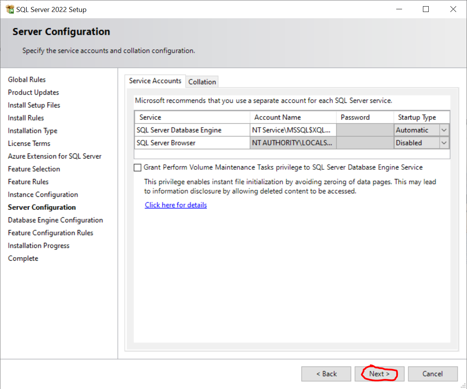Viewport: 467px width, 389px height.
Task: Click Instance Configuration step
Action: 43,194
